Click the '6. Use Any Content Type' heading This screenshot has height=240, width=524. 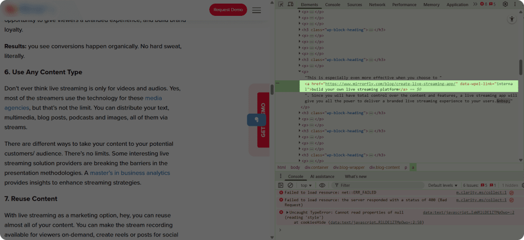(43, 72)
